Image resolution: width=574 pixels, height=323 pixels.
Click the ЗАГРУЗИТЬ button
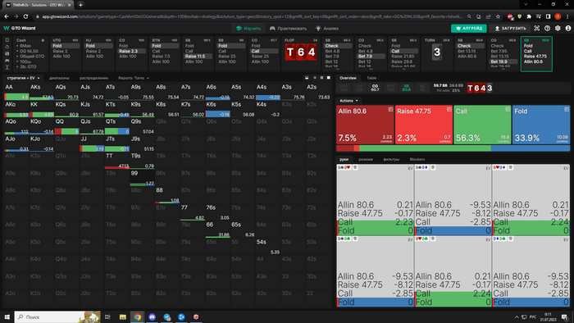[x=510, y=28]
